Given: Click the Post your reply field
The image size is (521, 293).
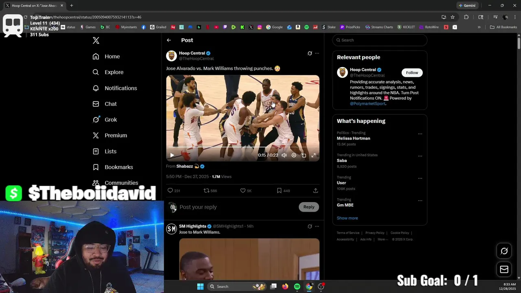Looking at the screenshot, I should tap(238, 207).
